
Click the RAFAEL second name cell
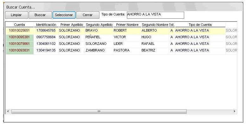[155, 44]
